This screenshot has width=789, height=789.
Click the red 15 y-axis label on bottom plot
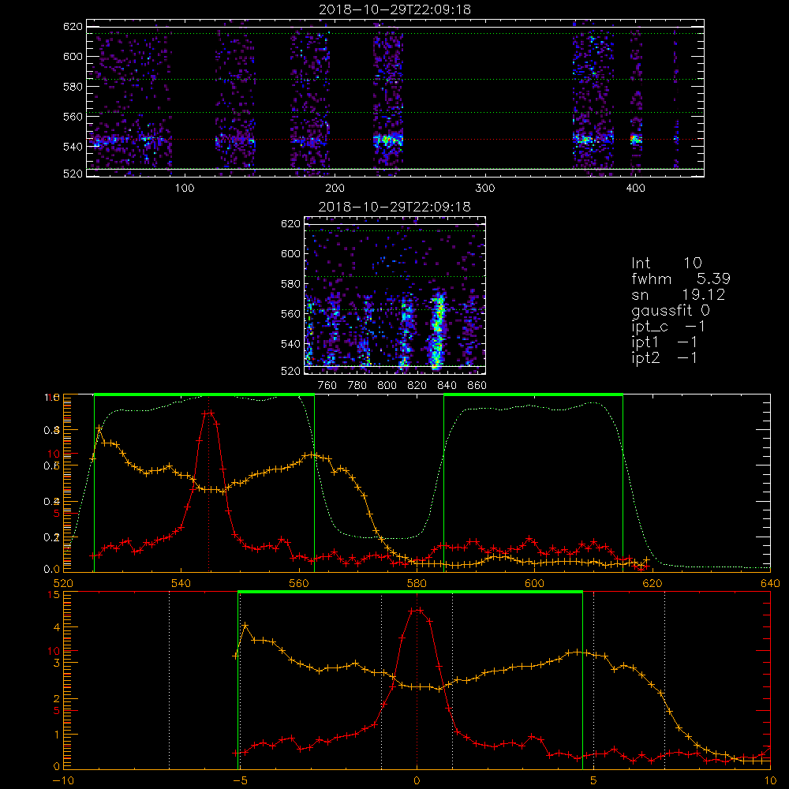coord(54,595)
